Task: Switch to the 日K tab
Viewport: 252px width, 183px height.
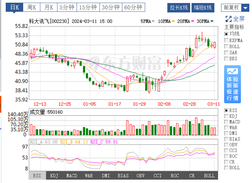Action: 14,7
